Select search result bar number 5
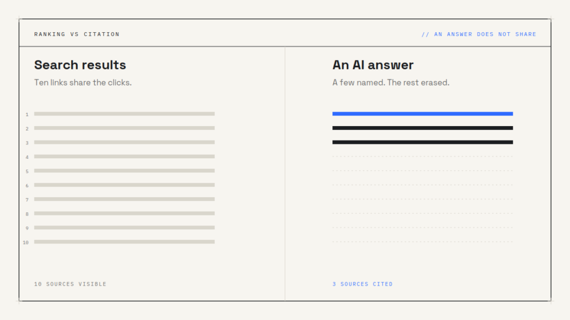570x320 pixels. coord(124,171)
